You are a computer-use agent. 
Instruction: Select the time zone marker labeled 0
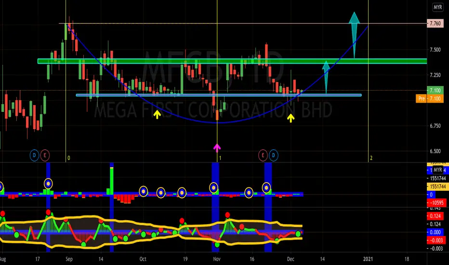pyautogui.click(x=69, y=158)
